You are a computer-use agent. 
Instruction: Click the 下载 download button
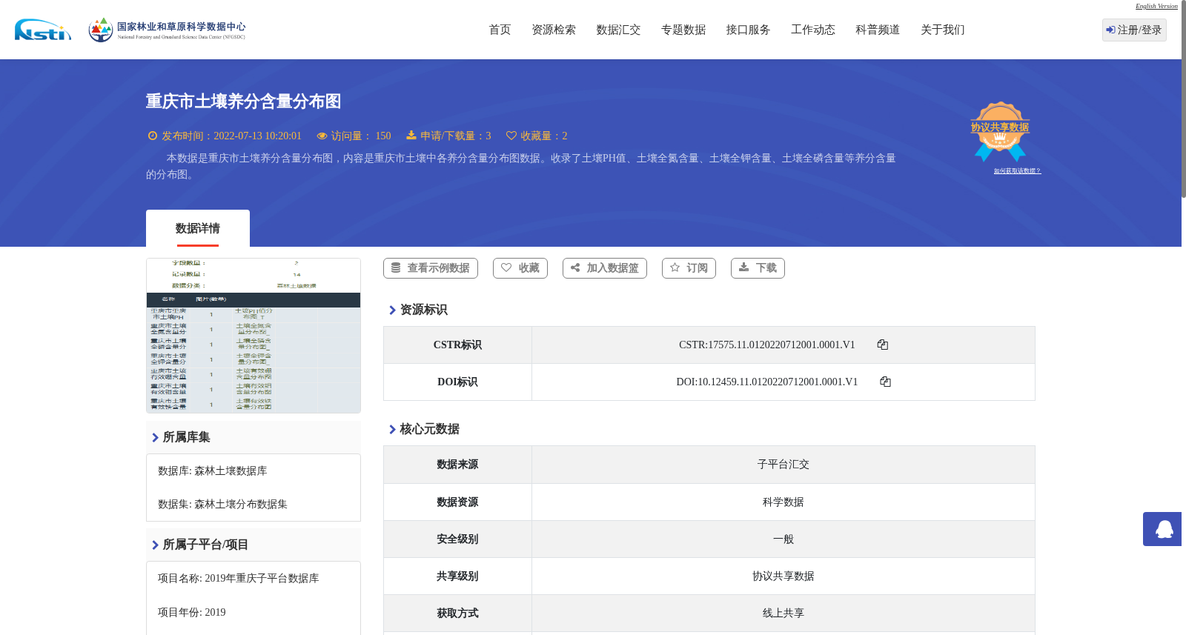pos(758,268)
